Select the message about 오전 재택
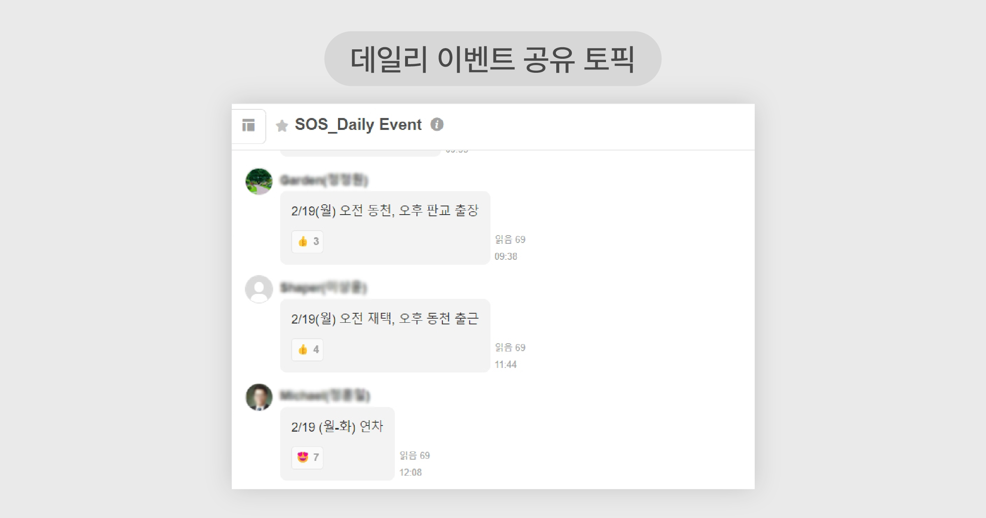986x518 pixels. coord(385,319)
